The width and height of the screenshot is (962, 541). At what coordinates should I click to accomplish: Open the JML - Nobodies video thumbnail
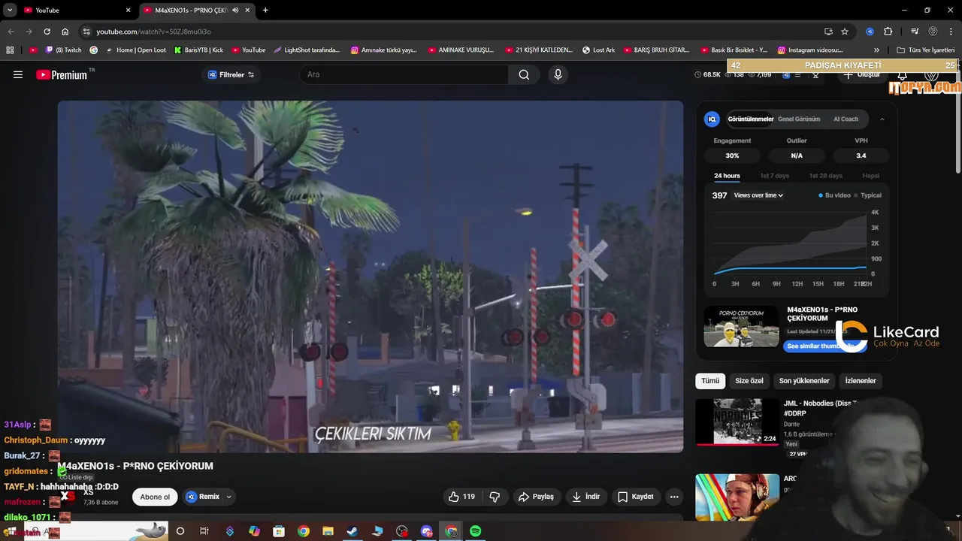point(737,422)
